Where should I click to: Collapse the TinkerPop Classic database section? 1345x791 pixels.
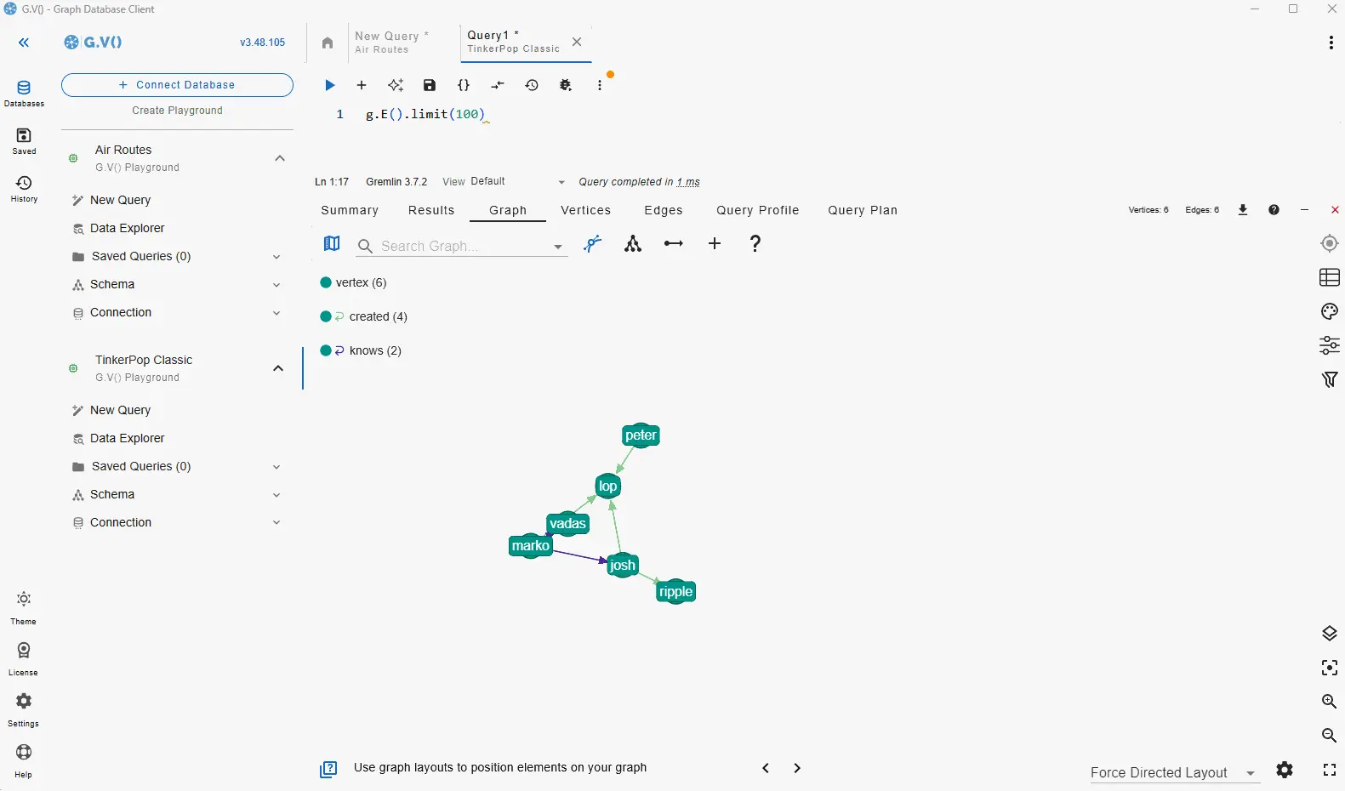pyautogui.click(x=278, y=368)
